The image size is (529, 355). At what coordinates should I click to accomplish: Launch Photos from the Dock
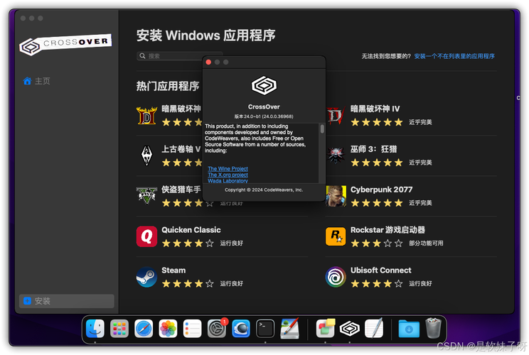(168, 329)
